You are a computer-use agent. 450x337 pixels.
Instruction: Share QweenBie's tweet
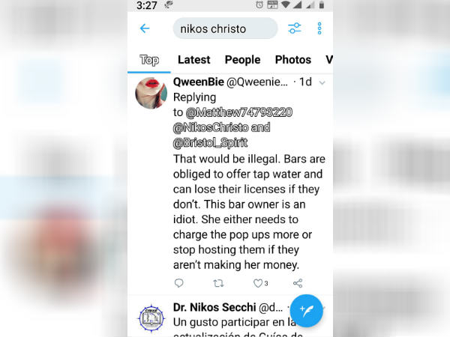(x=298, y=283)
